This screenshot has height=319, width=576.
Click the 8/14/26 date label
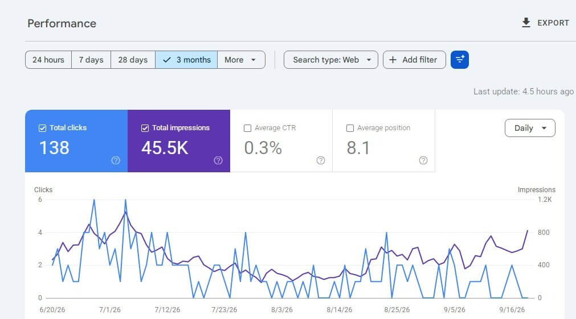pos(340,309)
